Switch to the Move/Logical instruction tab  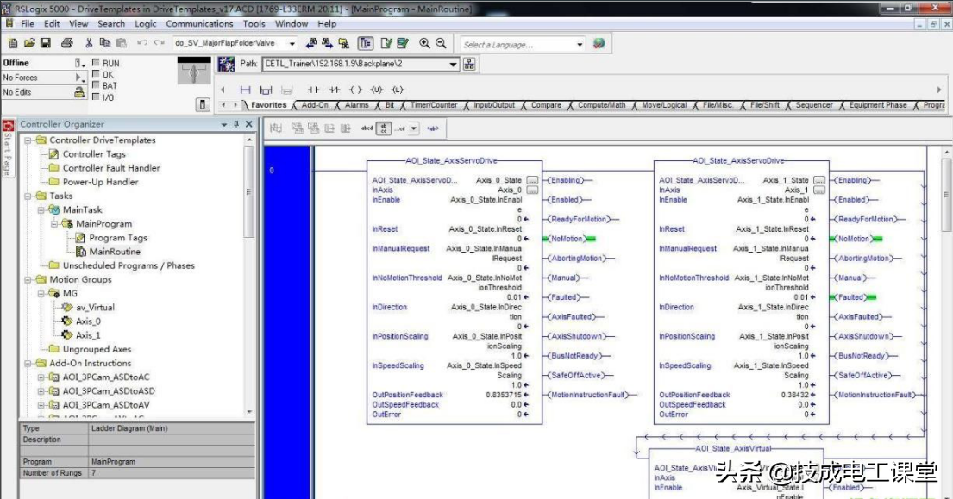click(664, 105)
